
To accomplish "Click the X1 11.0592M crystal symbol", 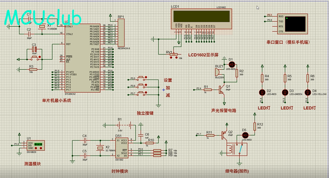I will 42,27.
